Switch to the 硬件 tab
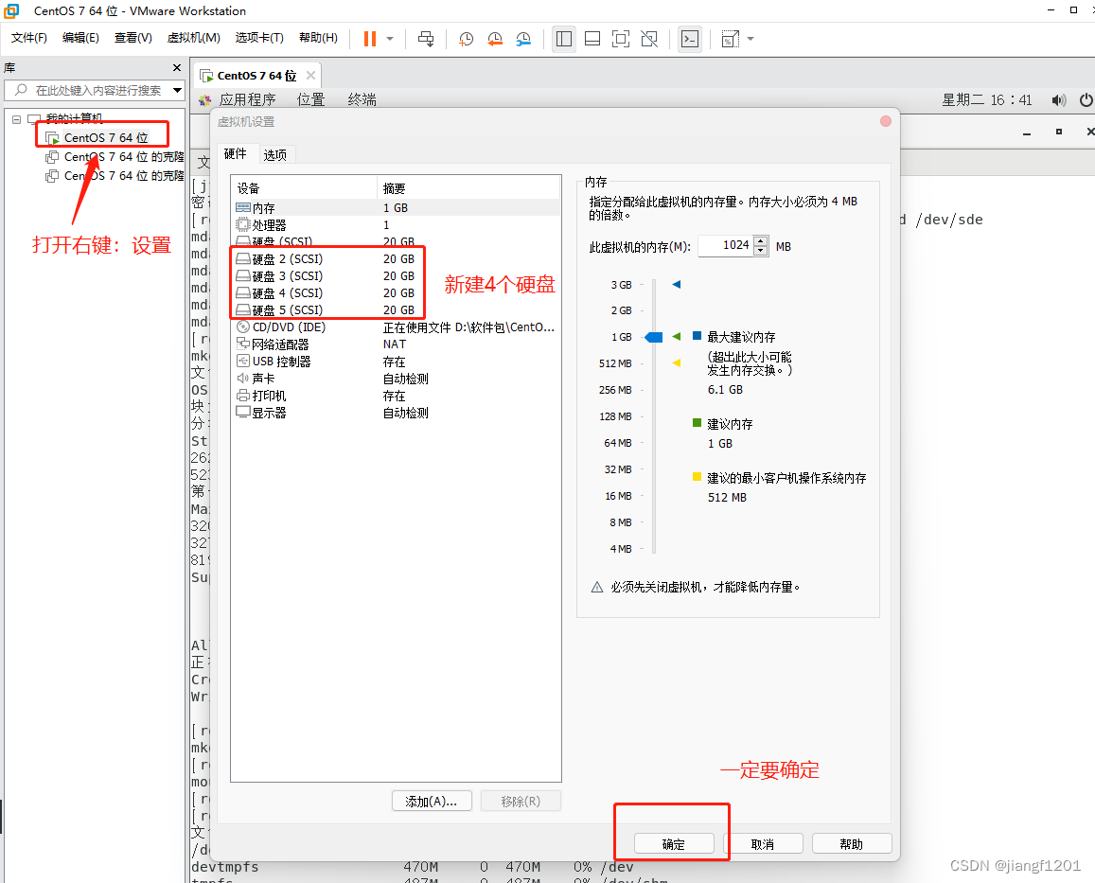The image size is (1095, 883). [x=236, y=153]
